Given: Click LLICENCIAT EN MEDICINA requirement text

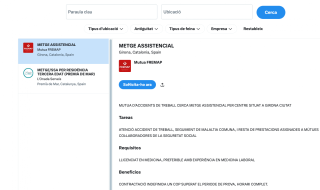Looking at the screenshot, I should pyautogui.click(x=186, y=160).
